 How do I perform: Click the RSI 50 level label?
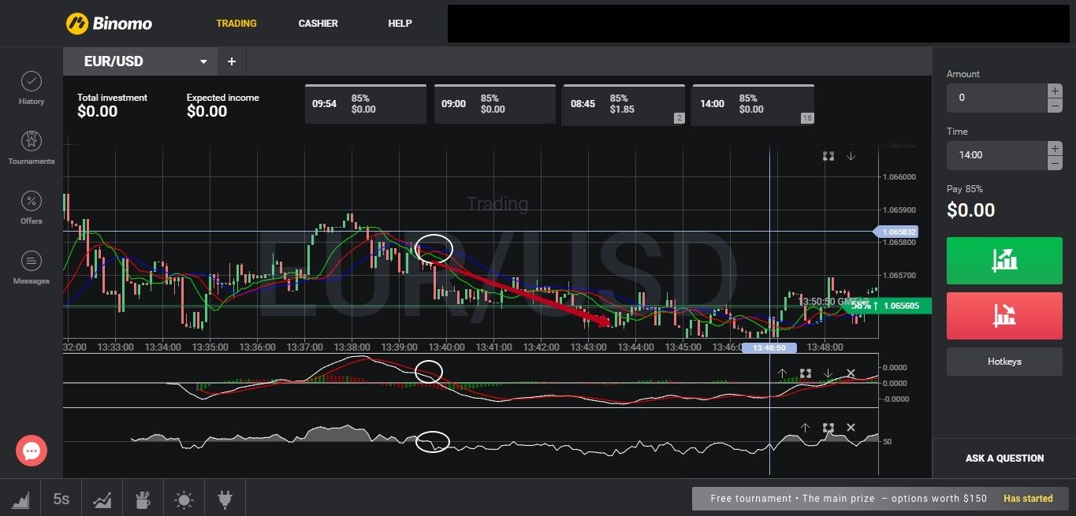pos(887,442)
